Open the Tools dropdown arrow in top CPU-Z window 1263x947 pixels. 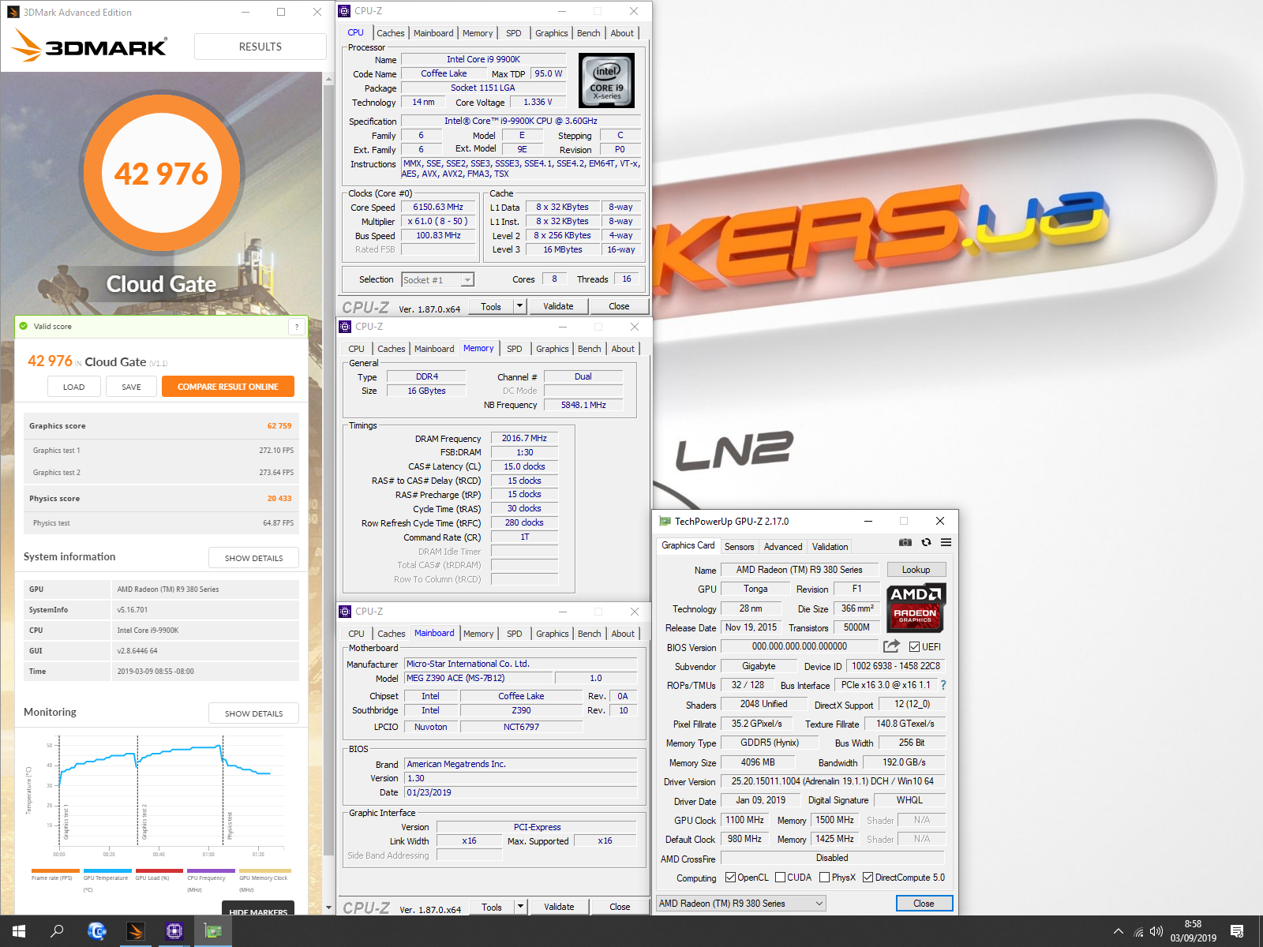coord(519,306)
